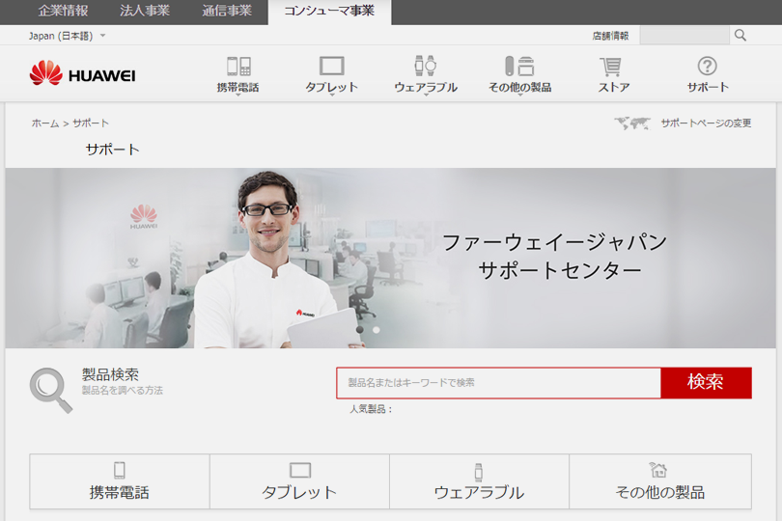This screenshot has height=521, width=782.
Task: Select the タブレット category tile below search
Action: click(x=299, y=481)
